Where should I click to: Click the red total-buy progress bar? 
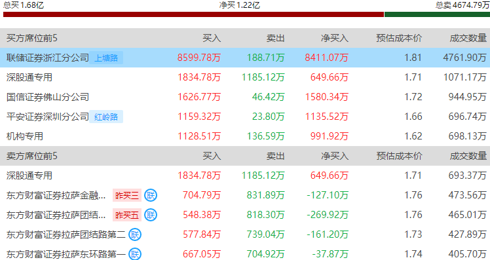193,14
